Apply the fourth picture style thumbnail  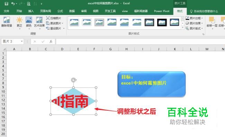112,22
